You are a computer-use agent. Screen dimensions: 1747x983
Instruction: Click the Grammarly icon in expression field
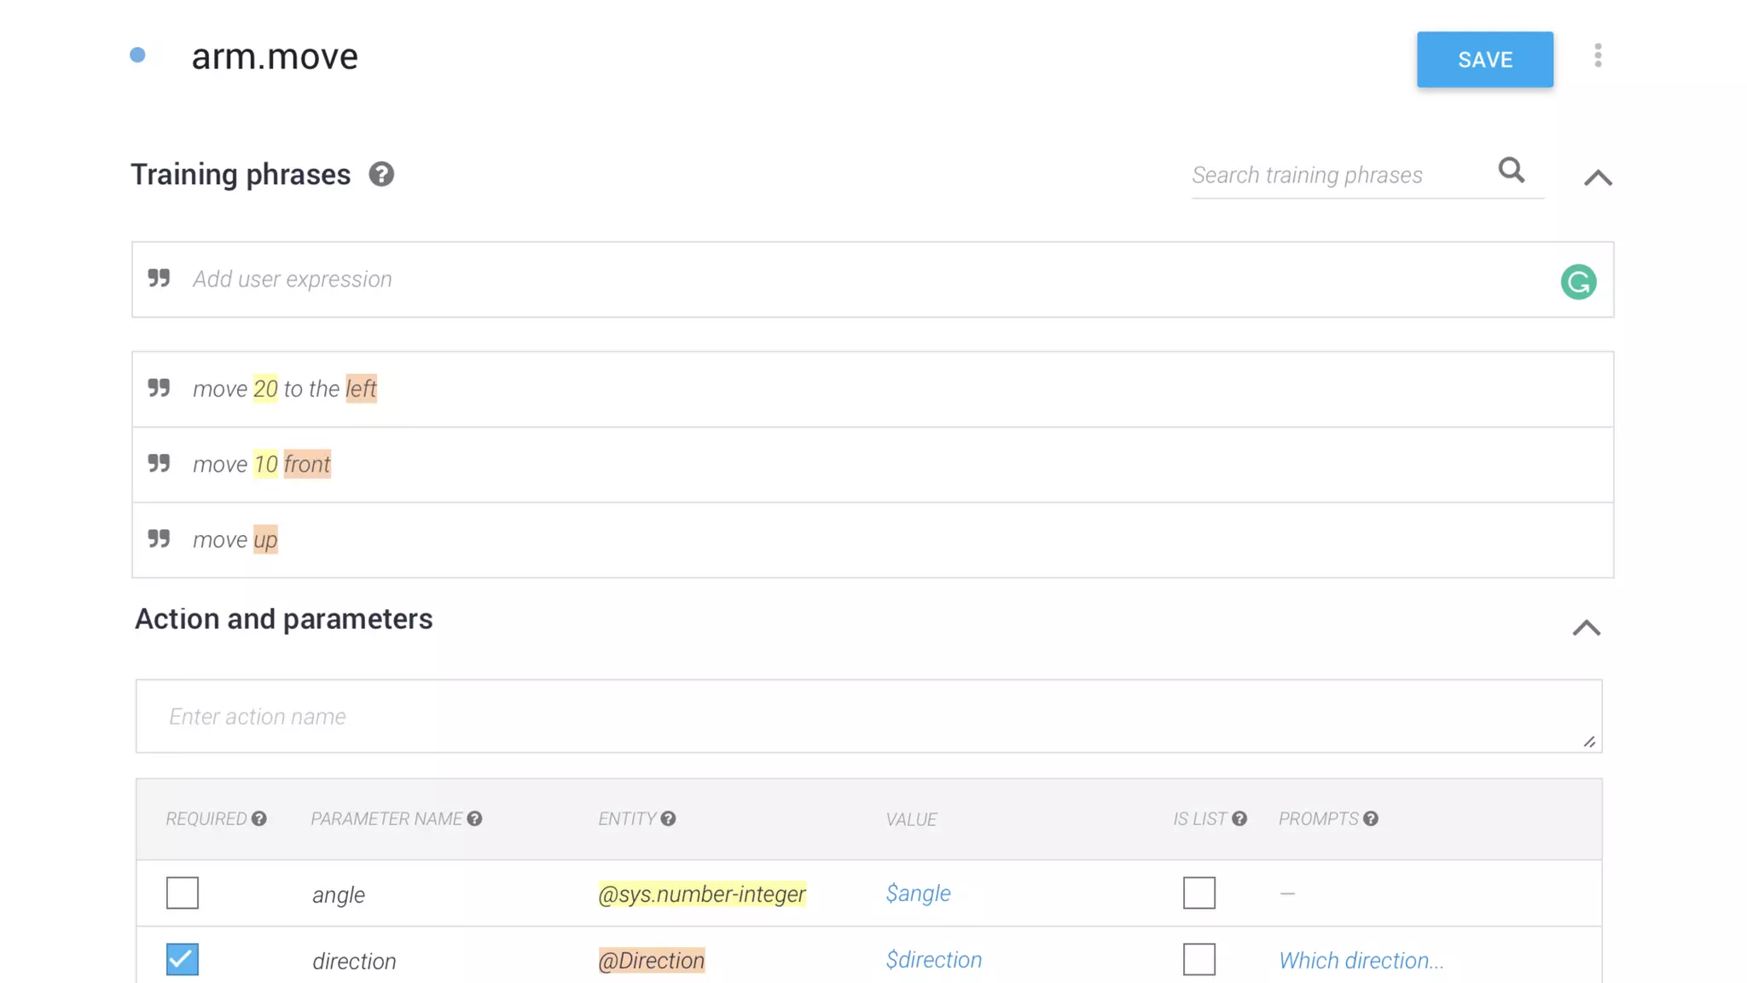[1578, 282]
